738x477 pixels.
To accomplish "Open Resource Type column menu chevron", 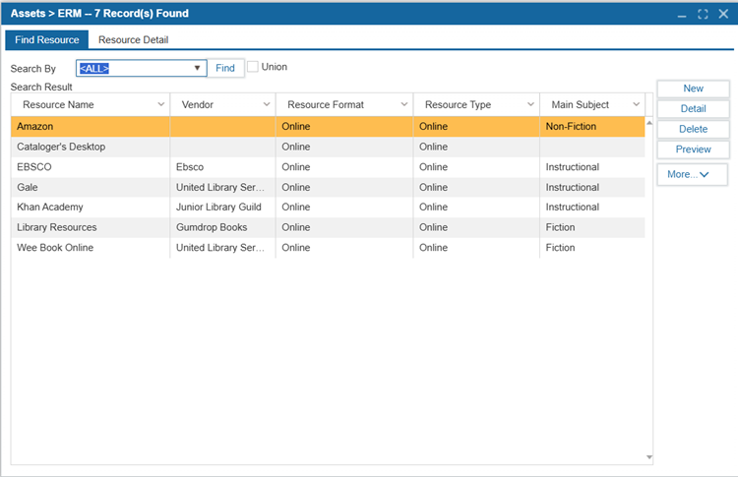I will (530, 105).
